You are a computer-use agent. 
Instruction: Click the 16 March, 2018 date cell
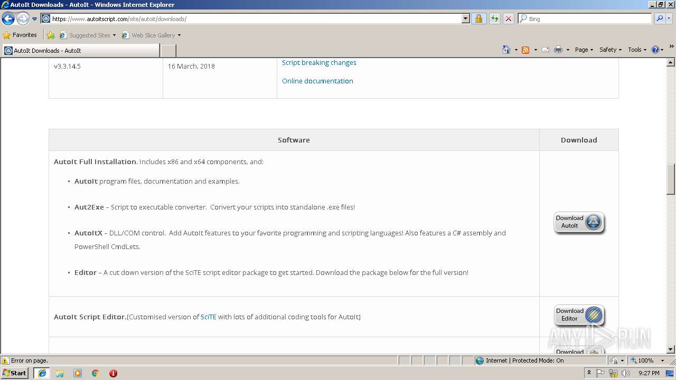pyautogui.click(x=191, y=66)
